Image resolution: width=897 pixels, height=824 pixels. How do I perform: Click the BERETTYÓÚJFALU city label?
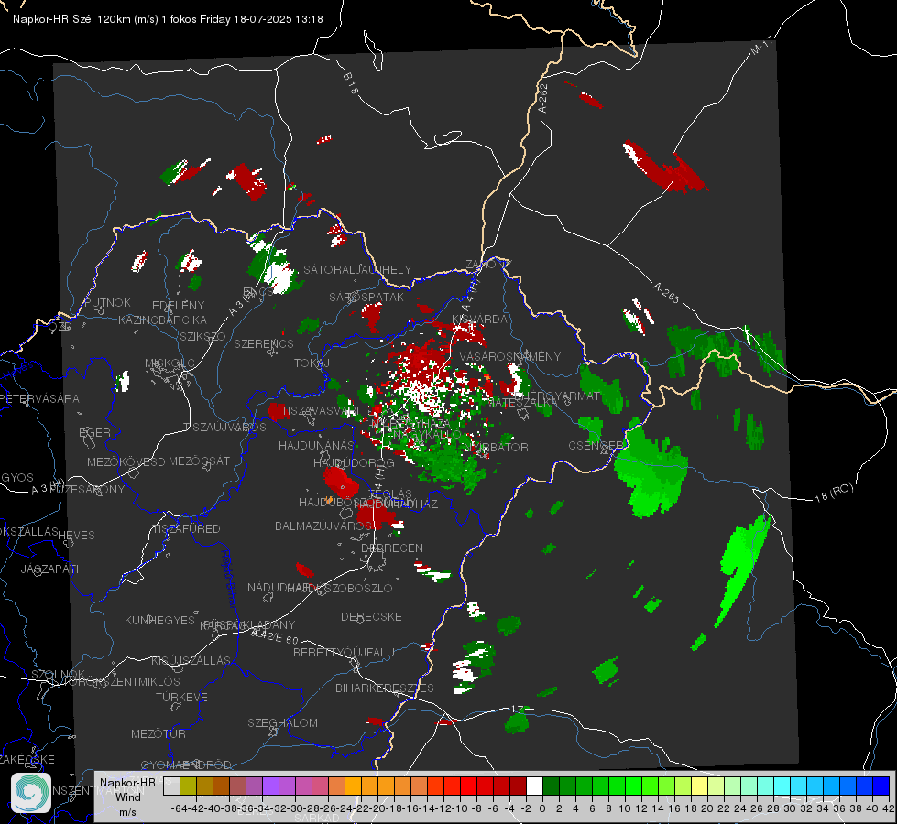coord(344,653)
